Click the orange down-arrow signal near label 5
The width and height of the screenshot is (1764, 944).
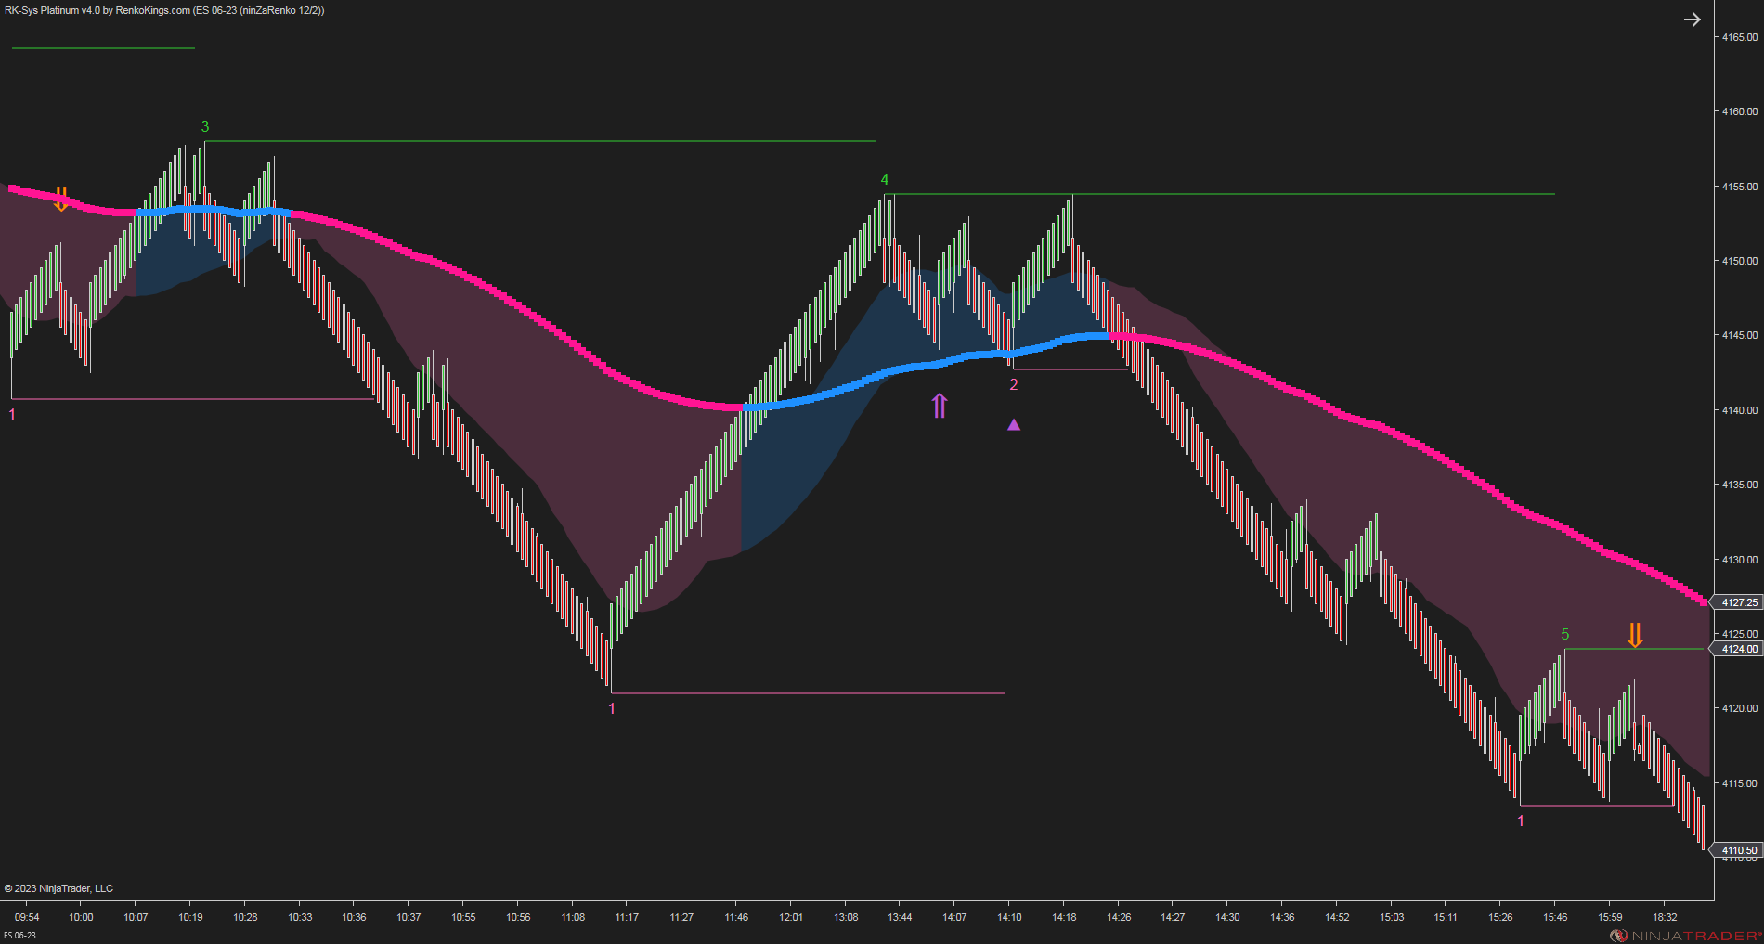pyautogui.click(x=1635, y=637)
